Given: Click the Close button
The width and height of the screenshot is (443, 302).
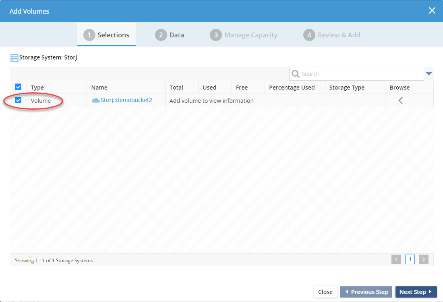Looking at the screenshot, I should pyautogui.click(x=325, y=292).
